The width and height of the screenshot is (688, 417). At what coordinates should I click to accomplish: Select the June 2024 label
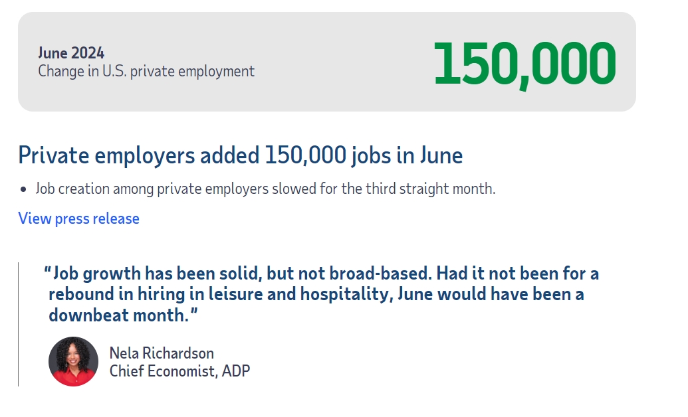[x=71, y=53]
